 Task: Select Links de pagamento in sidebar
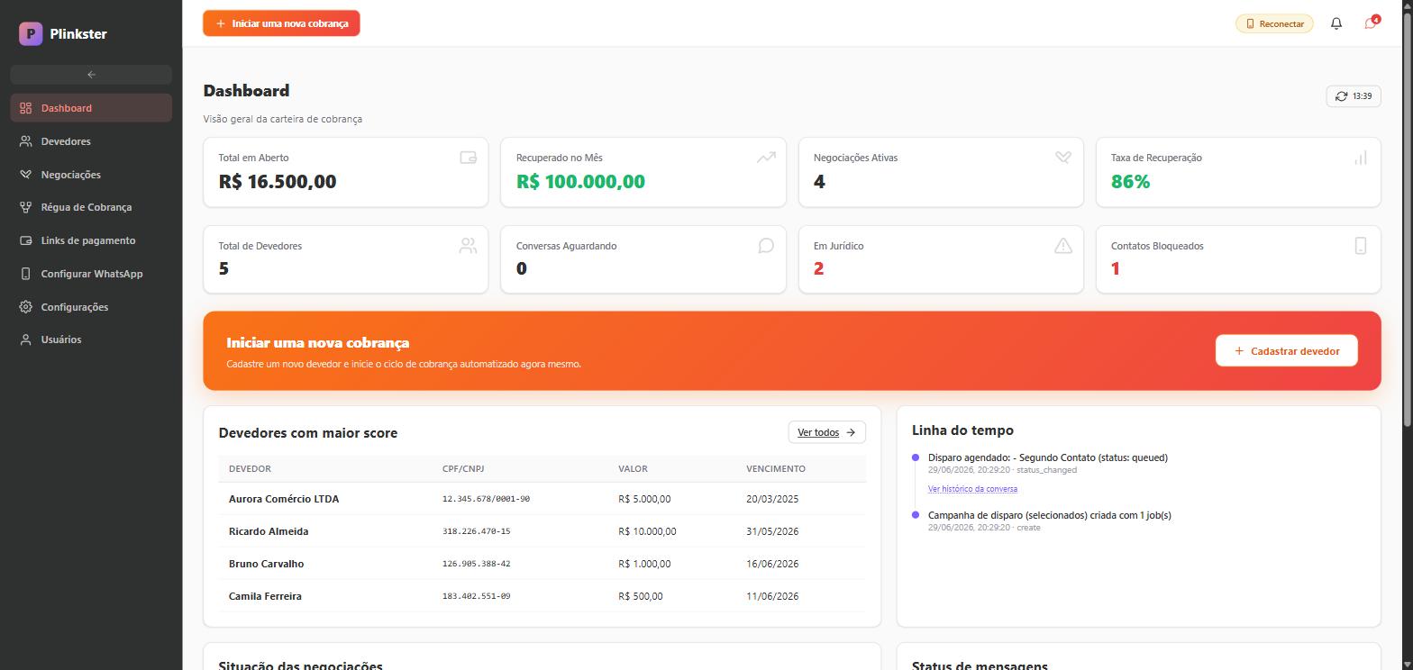click(91, 240)
